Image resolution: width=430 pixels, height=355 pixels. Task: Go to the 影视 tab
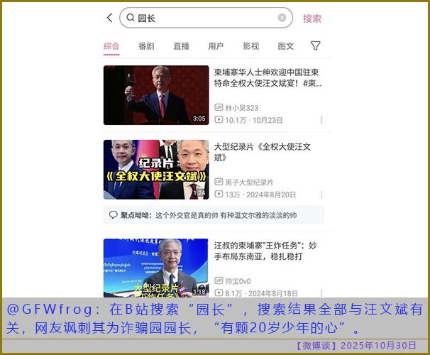(x=250, y=46)
